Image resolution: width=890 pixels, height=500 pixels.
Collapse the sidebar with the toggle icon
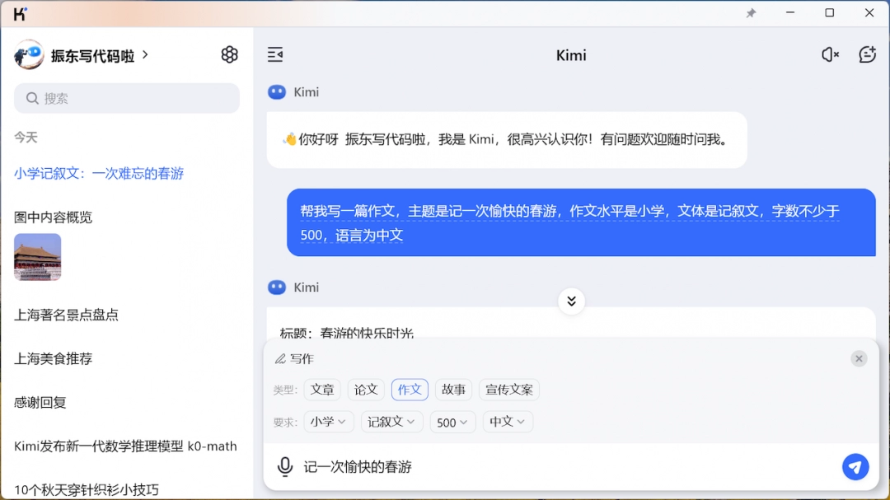(x=275, y=54)
